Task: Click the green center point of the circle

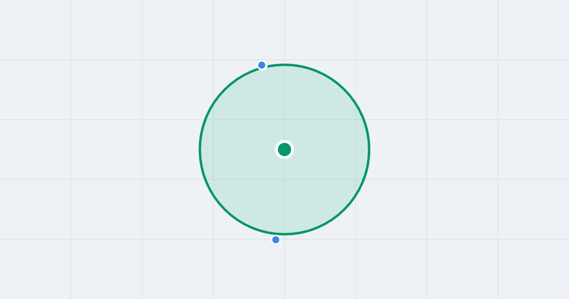Action: click(x=284, y=149)
